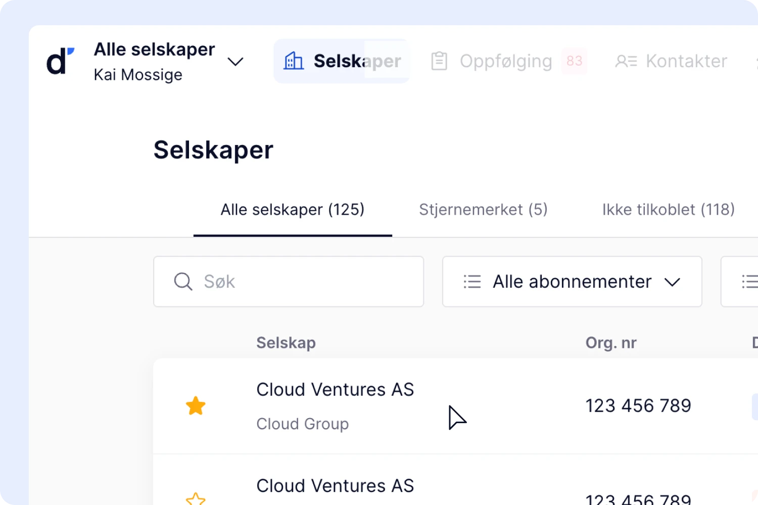Select the Alle selskaper (125) tab
758x505 pixels.
[x=293, y=210]
